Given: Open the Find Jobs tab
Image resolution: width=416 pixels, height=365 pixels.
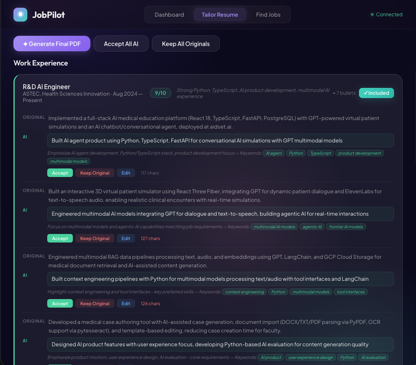Looking at the screenshot, I should pyautogui.click(x=268, y=14).
